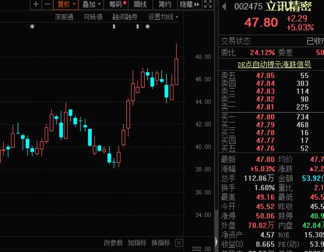Click the 卖二 price 47.82
This screenshot has height=252, width=324.
coord(265,99)
